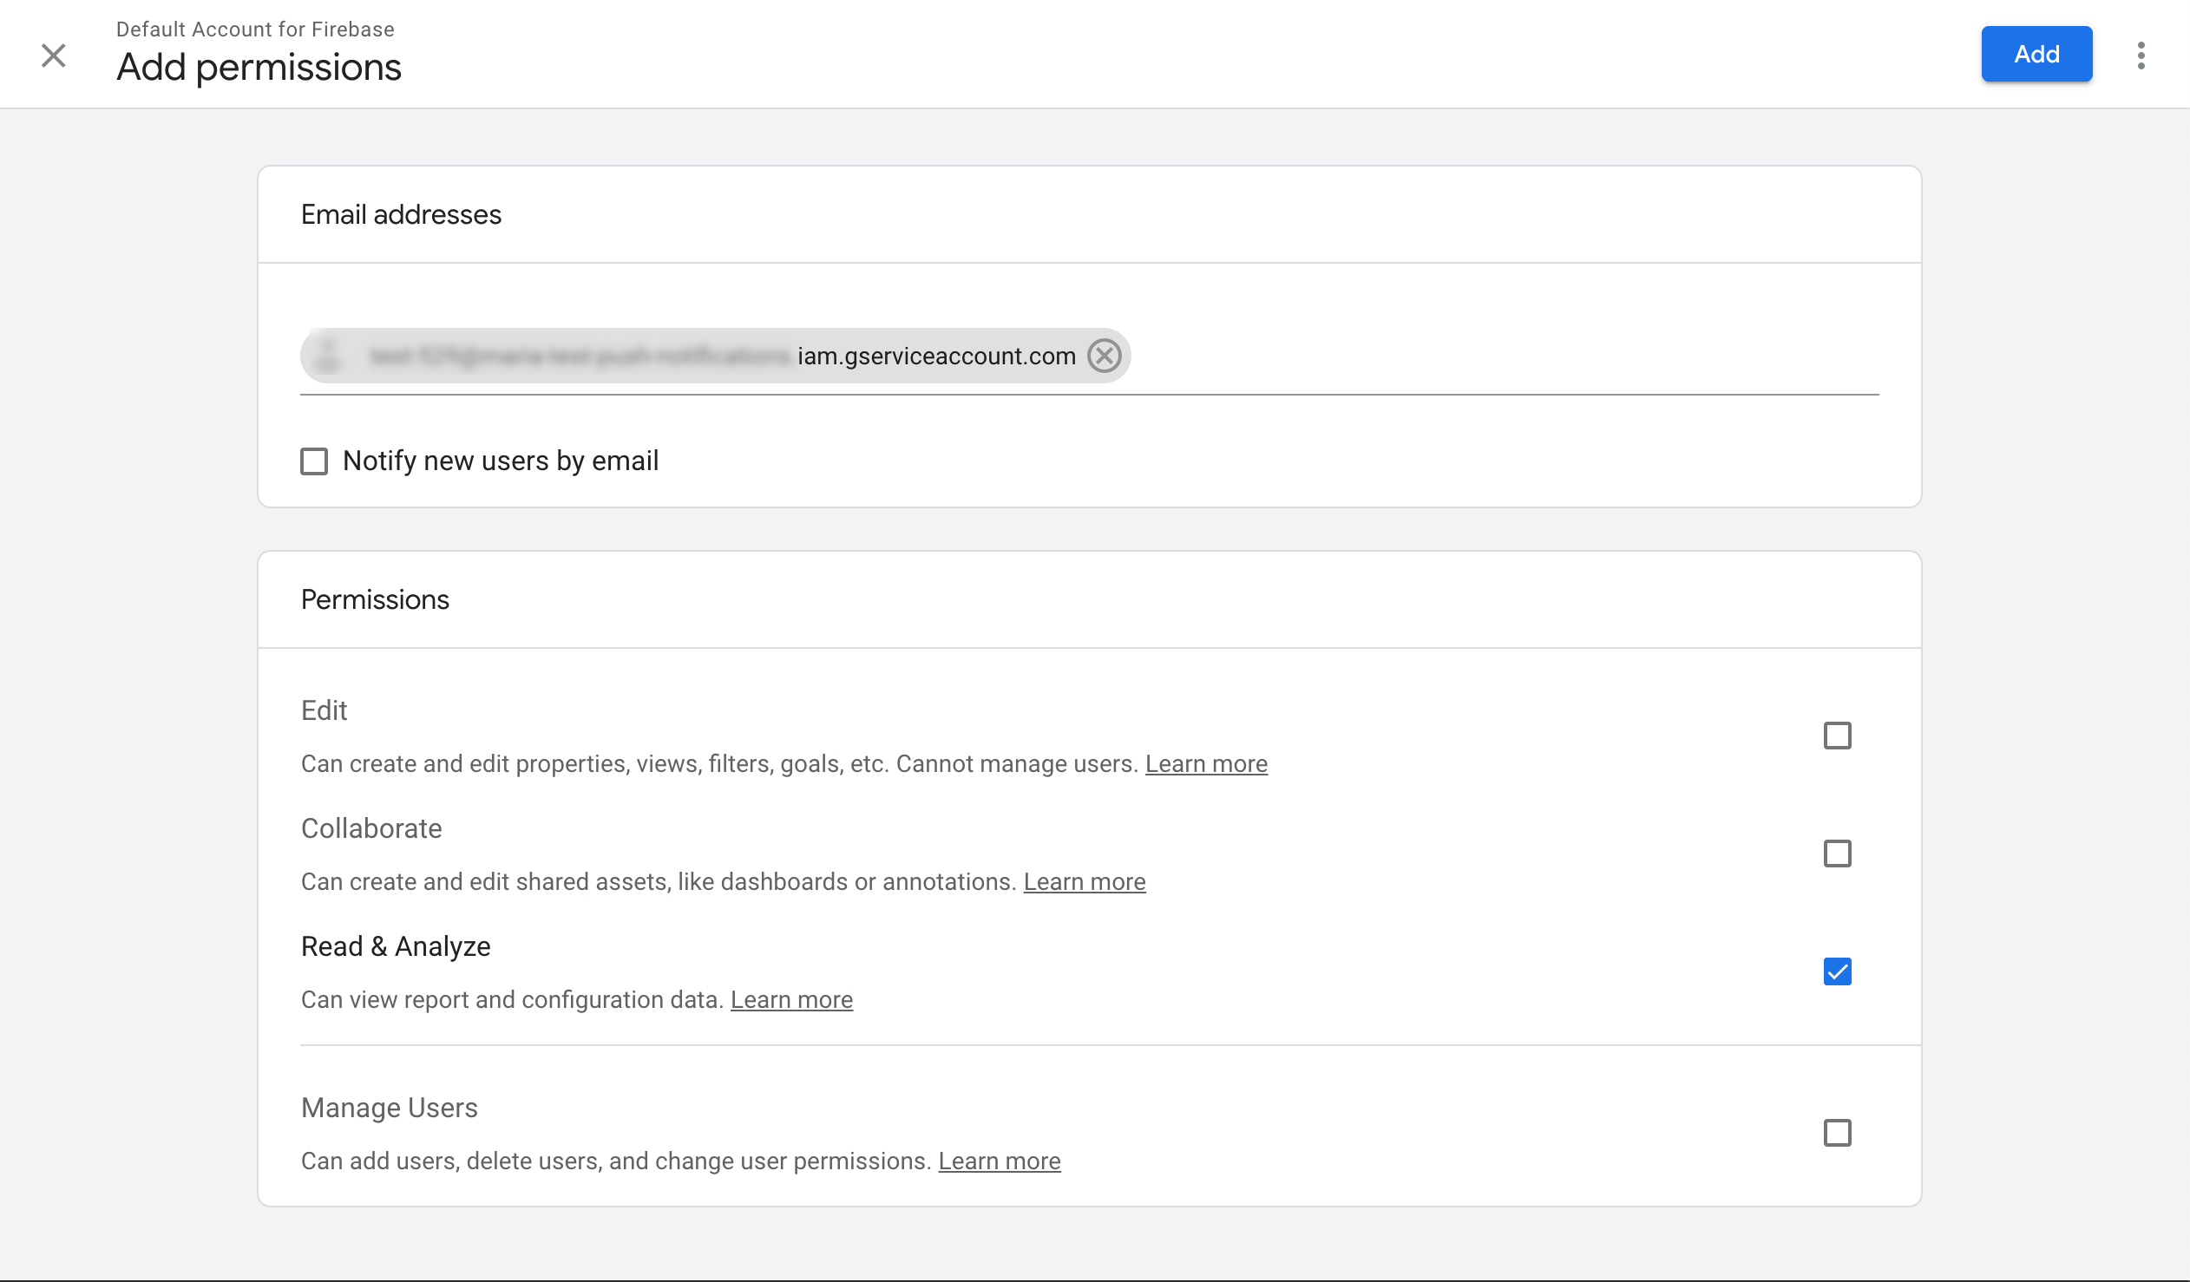This screenshot has width=2190, height=1282.
Task: Open Learn more link for Manage Users
Action: [999, 1162]
